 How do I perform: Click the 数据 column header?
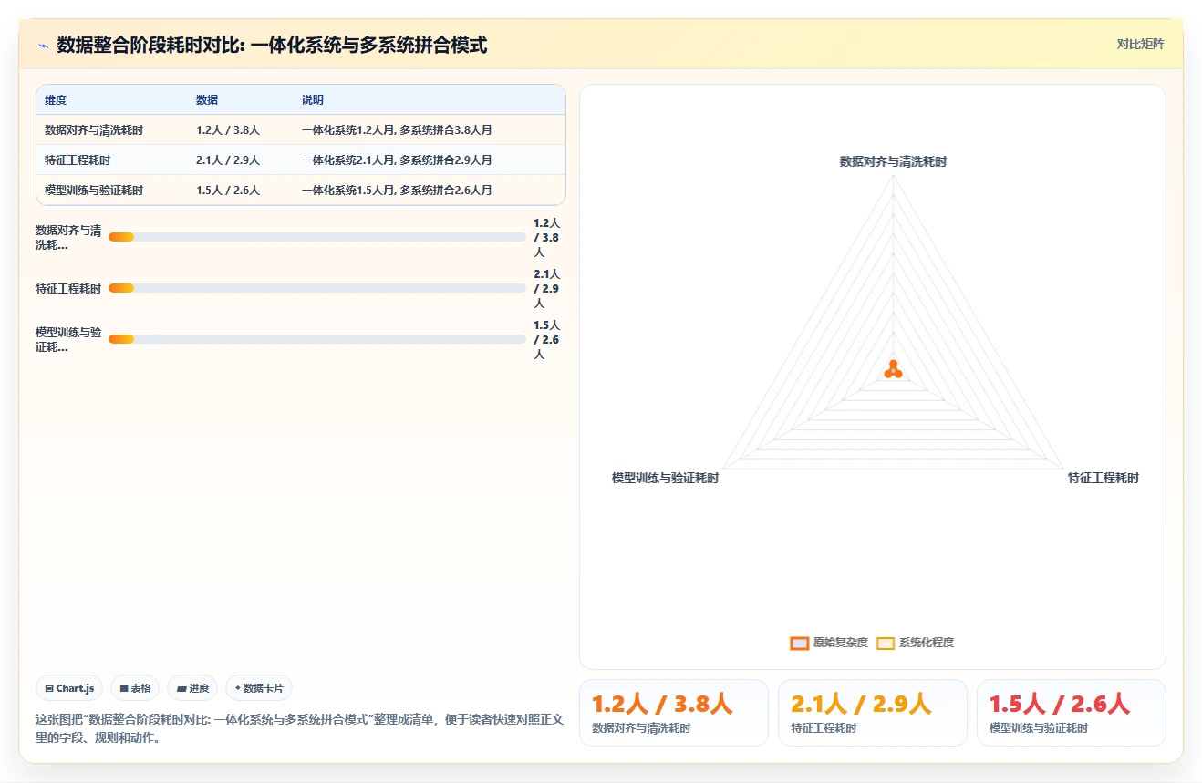point(207,100)
